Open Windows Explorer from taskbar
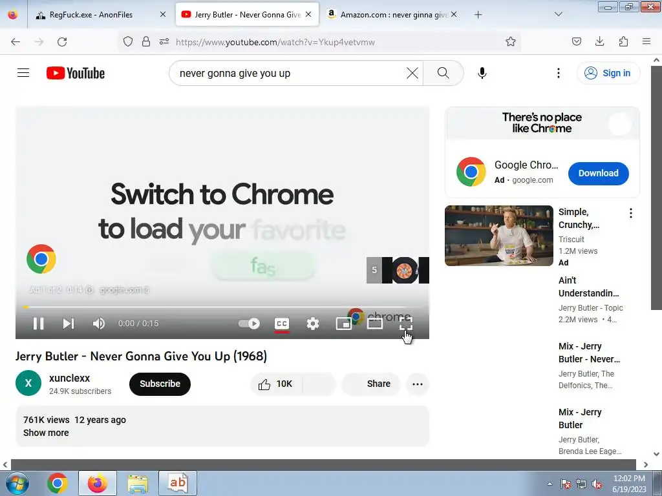Screen dimensions: 662x496 click(138, 483)
